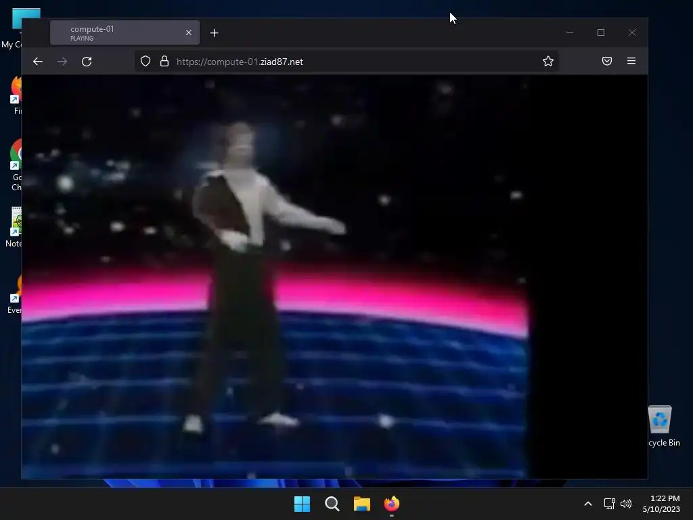Open the volume tray icon
The width and height of the screenshot is (693, 520).
click(x=626, y=504)
